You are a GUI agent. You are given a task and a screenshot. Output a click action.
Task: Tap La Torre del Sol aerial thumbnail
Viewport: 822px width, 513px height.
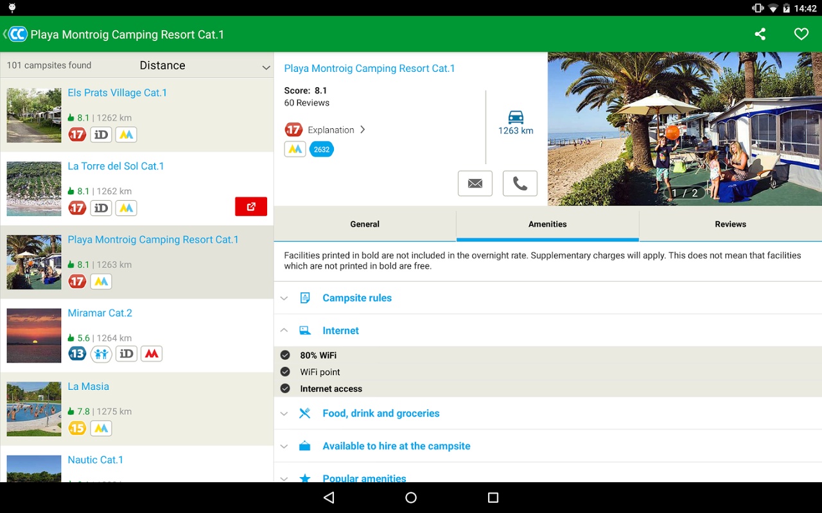point(34,189)
